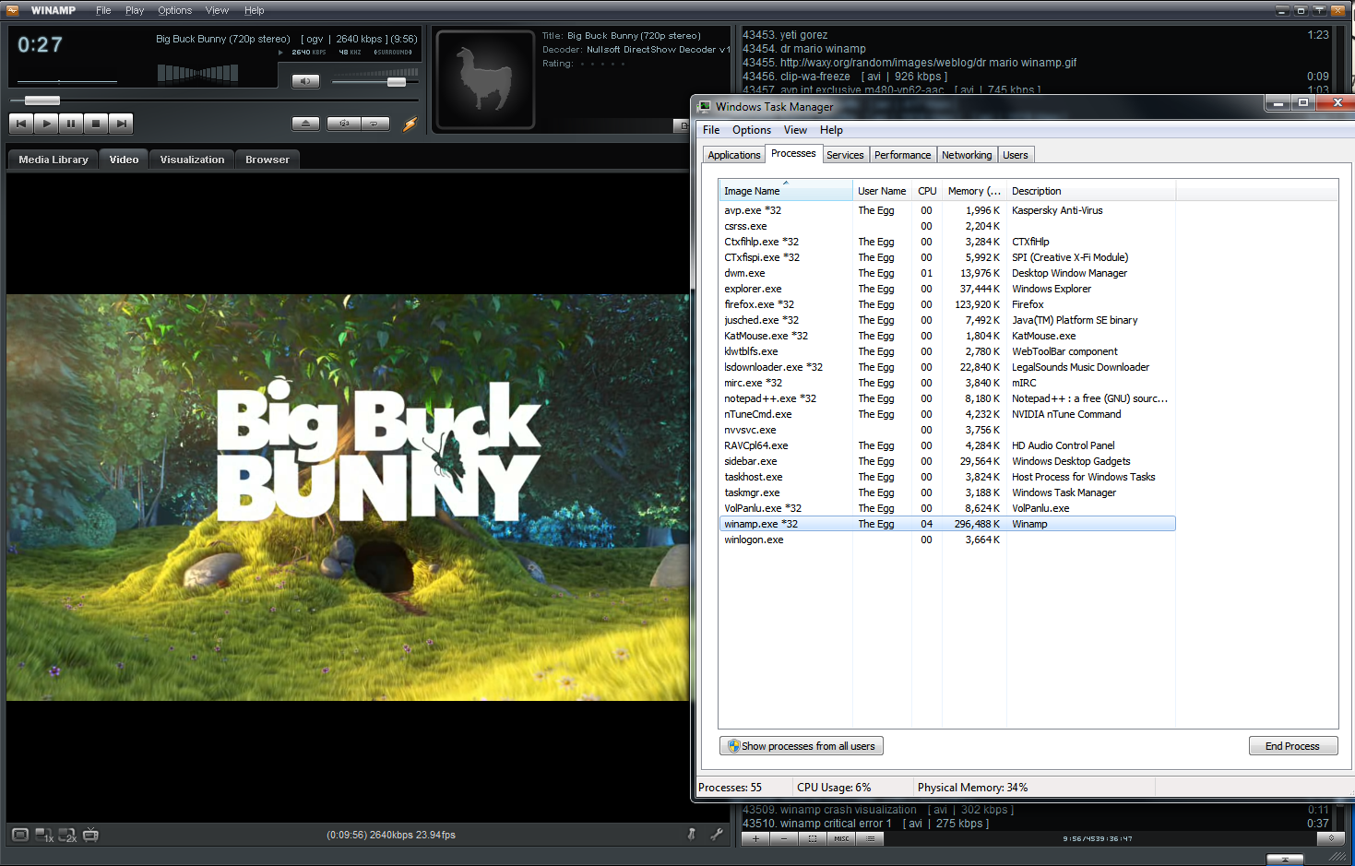This screenshot has width=1355, height=866.
Task: Stop playback in Winamp
Action: click(x=96, y=123)
